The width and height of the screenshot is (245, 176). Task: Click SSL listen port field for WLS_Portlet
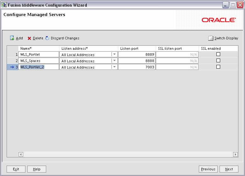tap(177, 54)
